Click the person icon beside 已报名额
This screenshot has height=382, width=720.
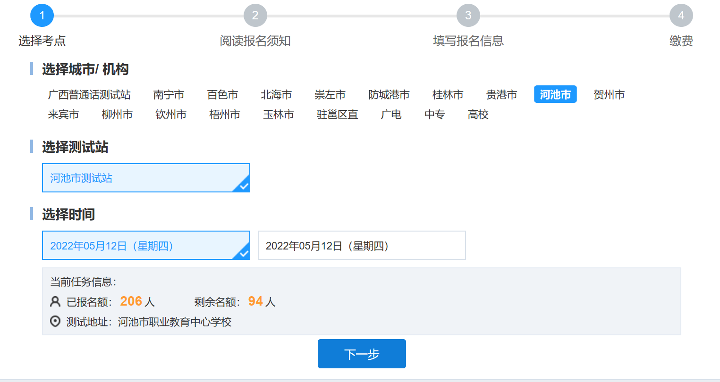tap(55, 301)
